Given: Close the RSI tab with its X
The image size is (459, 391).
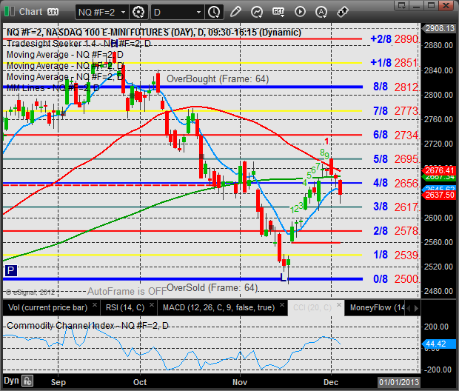Looking at the screenshot, I should [152, 304].
